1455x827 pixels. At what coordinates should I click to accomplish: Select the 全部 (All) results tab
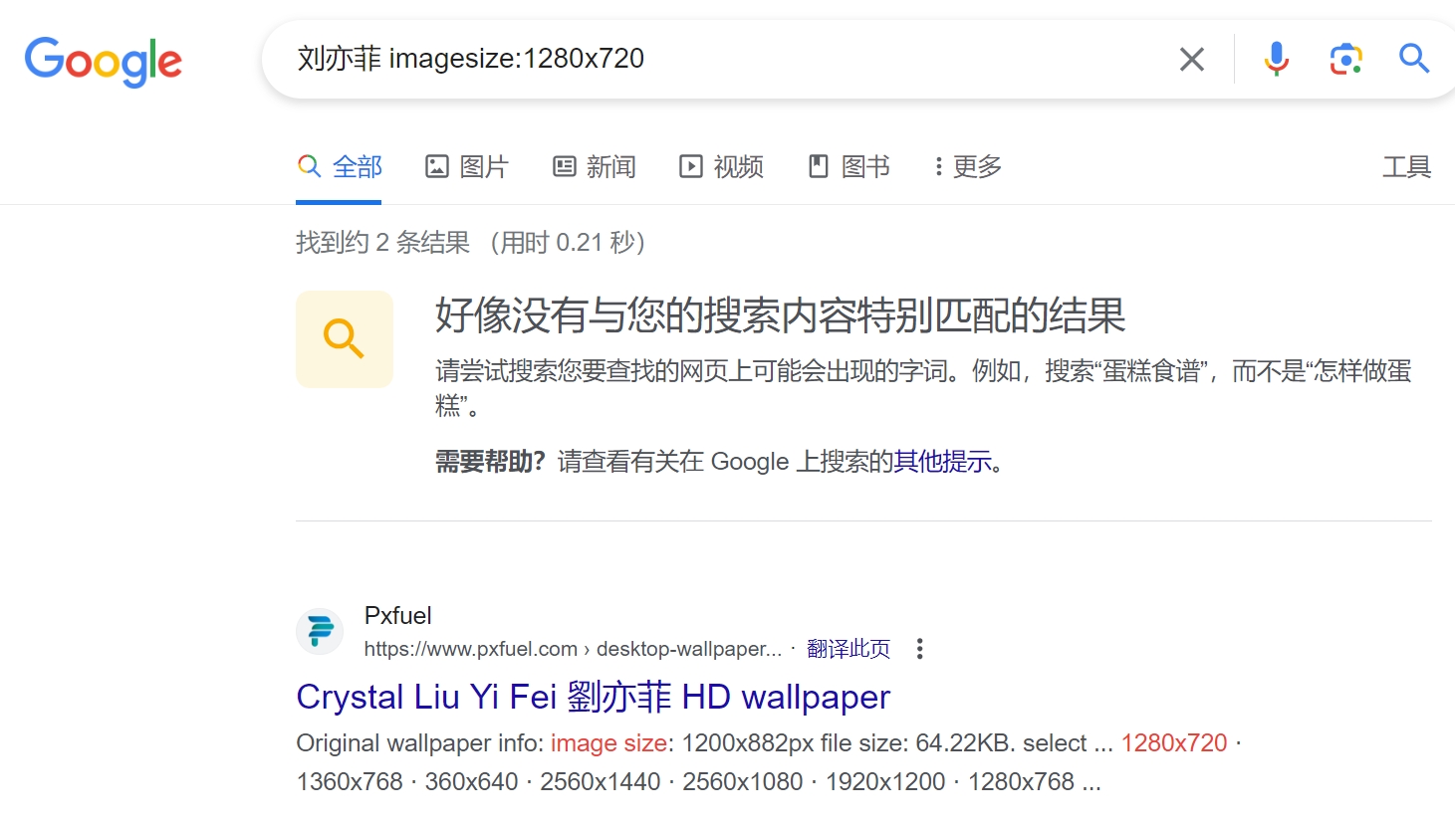pos(340,167)
